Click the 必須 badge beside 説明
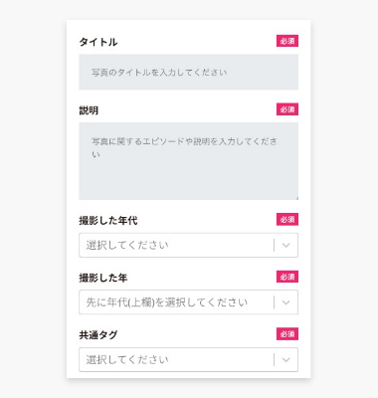The width and height of the screenshot is (378, 398). (287, 109)
